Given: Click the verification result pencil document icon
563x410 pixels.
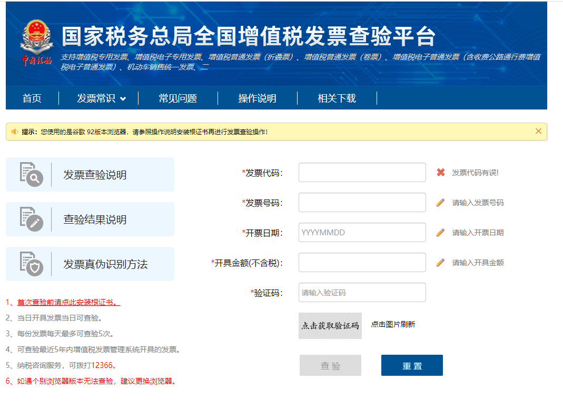Looking at the screenshot, I should click(31, 219).
